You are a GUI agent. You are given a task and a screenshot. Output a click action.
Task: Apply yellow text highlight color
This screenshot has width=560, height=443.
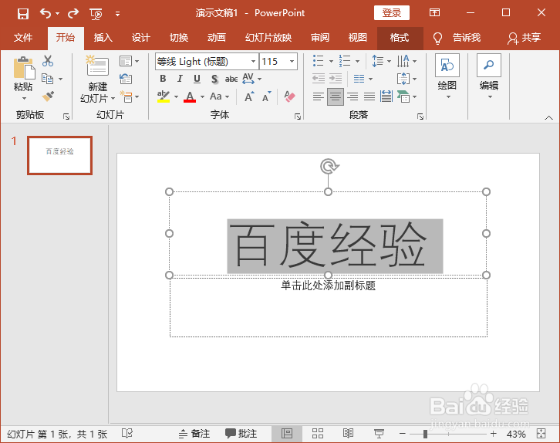[x=164, y=96]
